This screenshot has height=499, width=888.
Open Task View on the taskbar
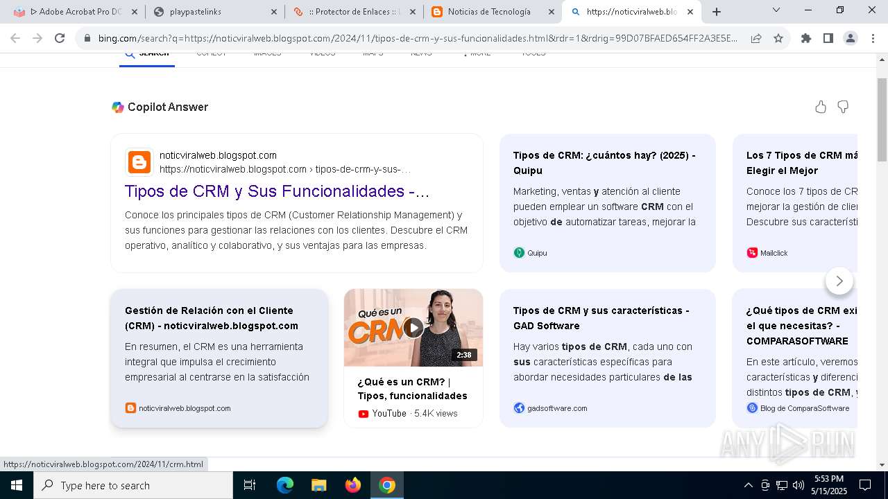click(x=250, y=485)
